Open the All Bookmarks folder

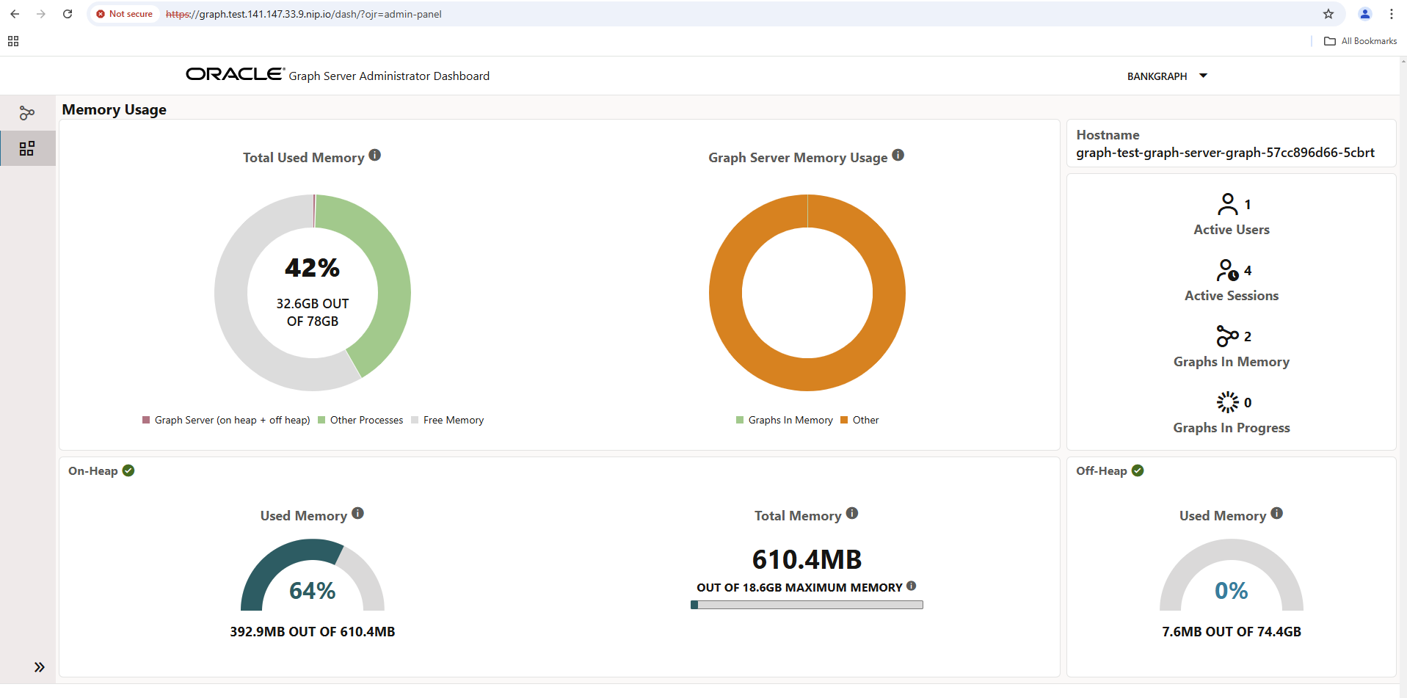click(1361, 41)
